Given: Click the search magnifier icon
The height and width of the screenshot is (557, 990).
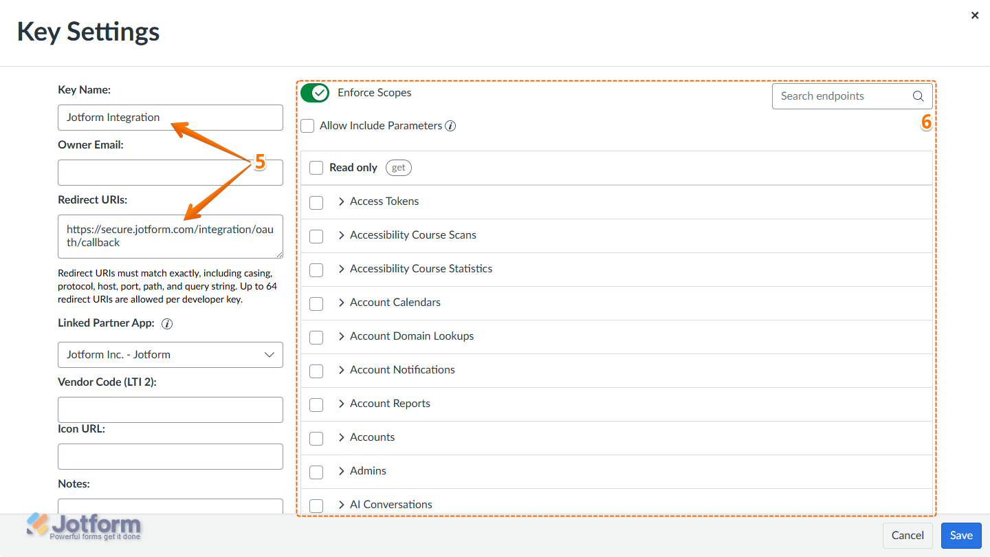Looking at the screenshot, I should point(918,96).
